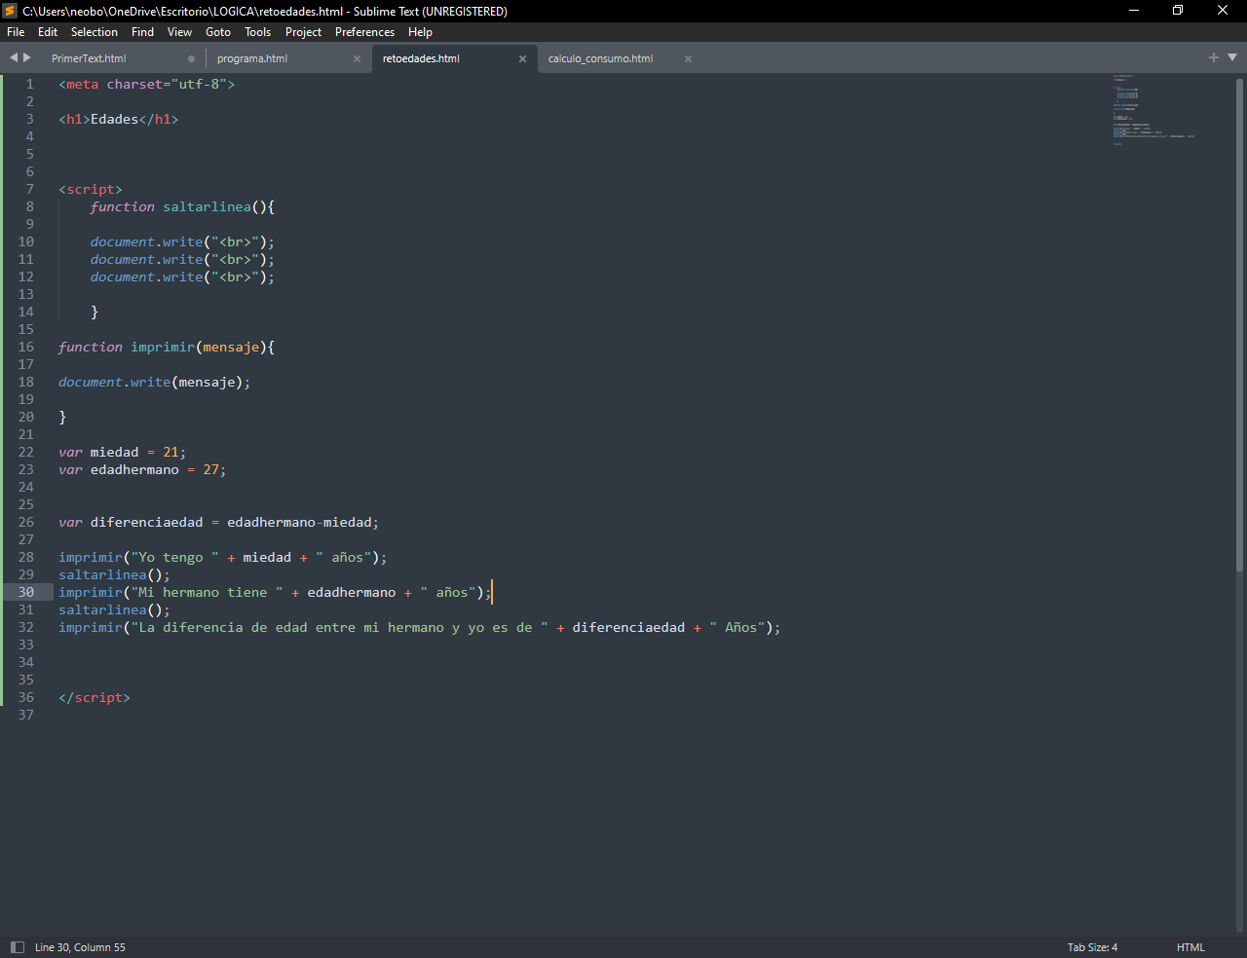Click the miedad variable declaration

tap(114, 452)
